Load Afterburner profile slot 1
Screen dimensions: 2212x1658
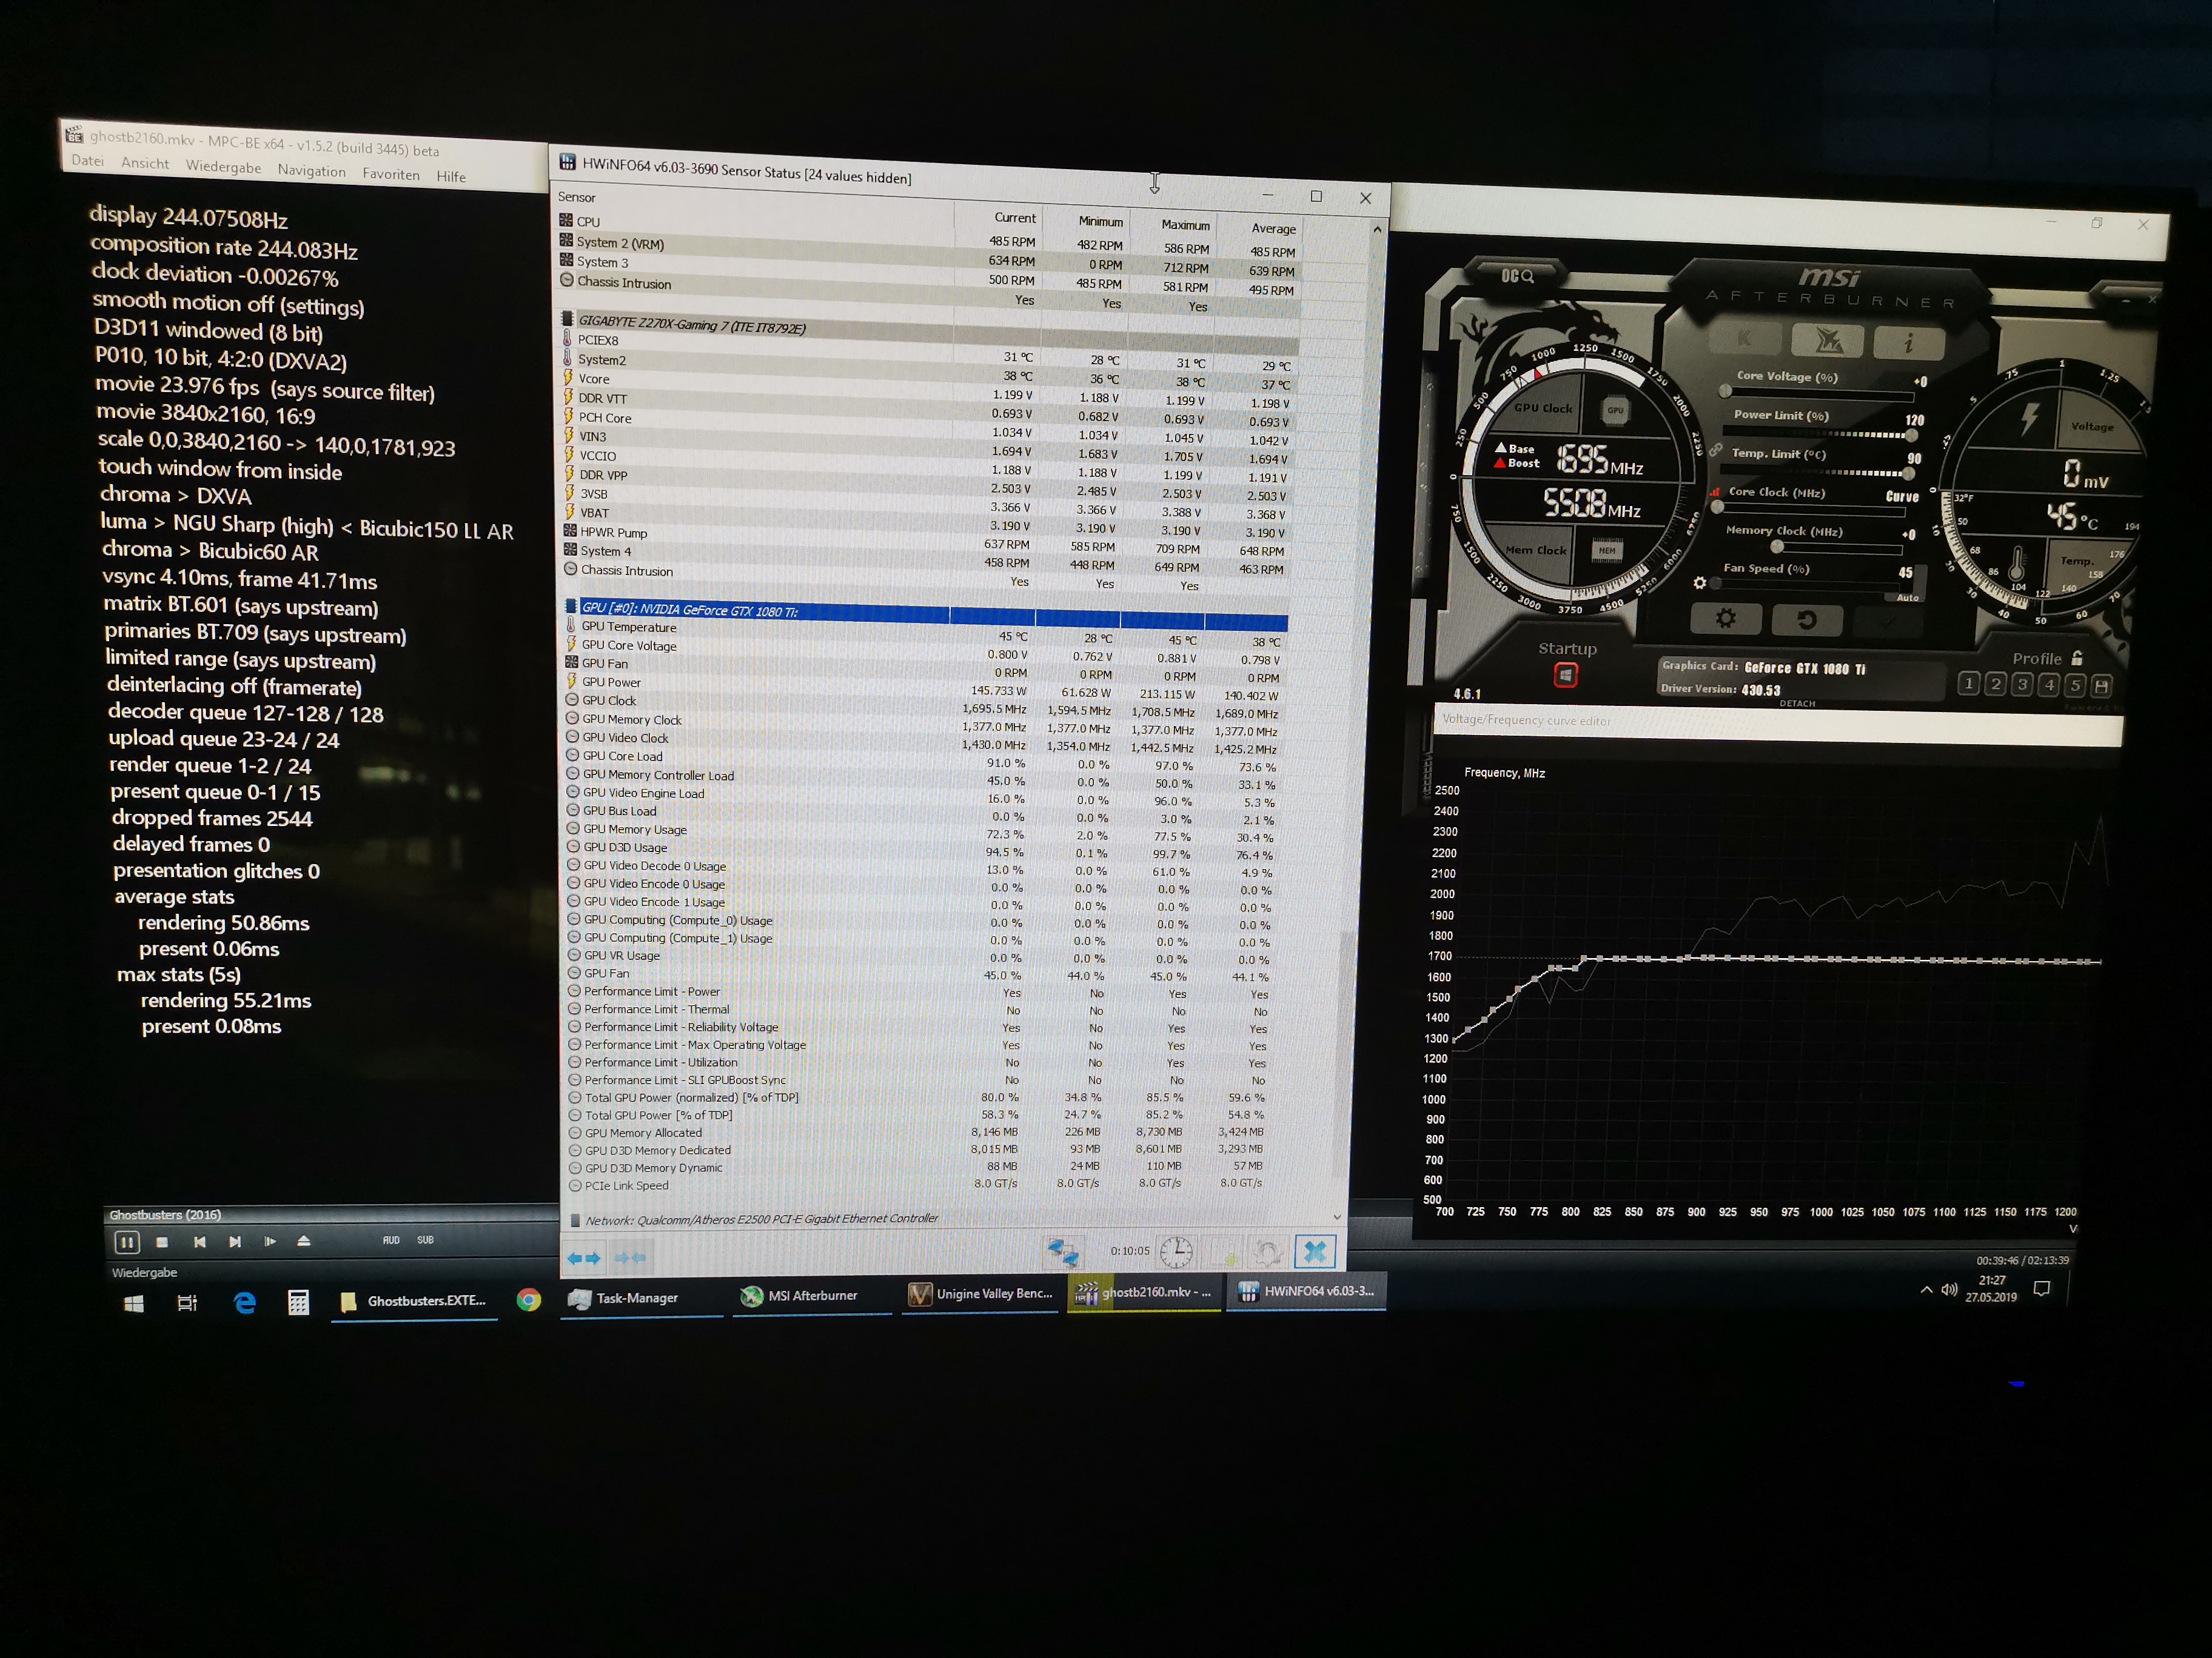click(x=1968, y=684)
